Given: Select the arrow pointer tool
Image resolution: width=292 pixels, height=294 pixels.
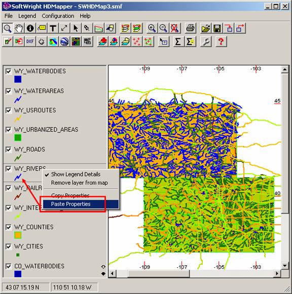Looking at the screenshot, I should tap(76, 28).
